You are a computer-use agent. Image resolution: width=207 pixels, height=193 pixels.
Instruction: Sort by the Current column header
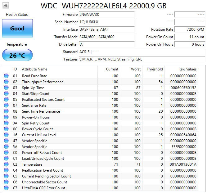109,69
